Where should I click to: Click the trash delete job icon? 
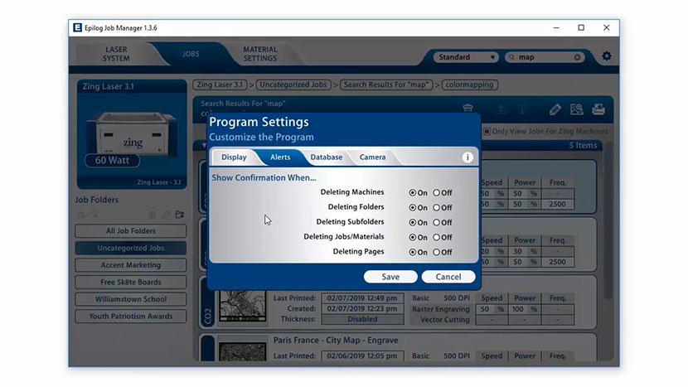tap(468, 109)
